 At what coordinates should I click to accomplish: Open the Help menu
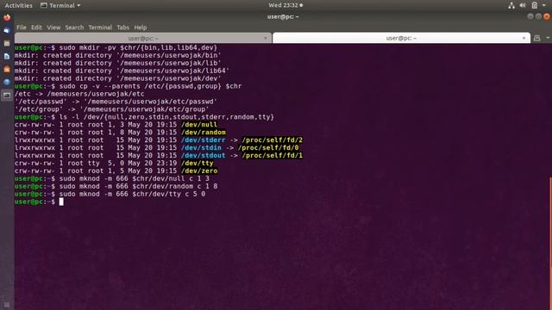(x=140, y=28)
